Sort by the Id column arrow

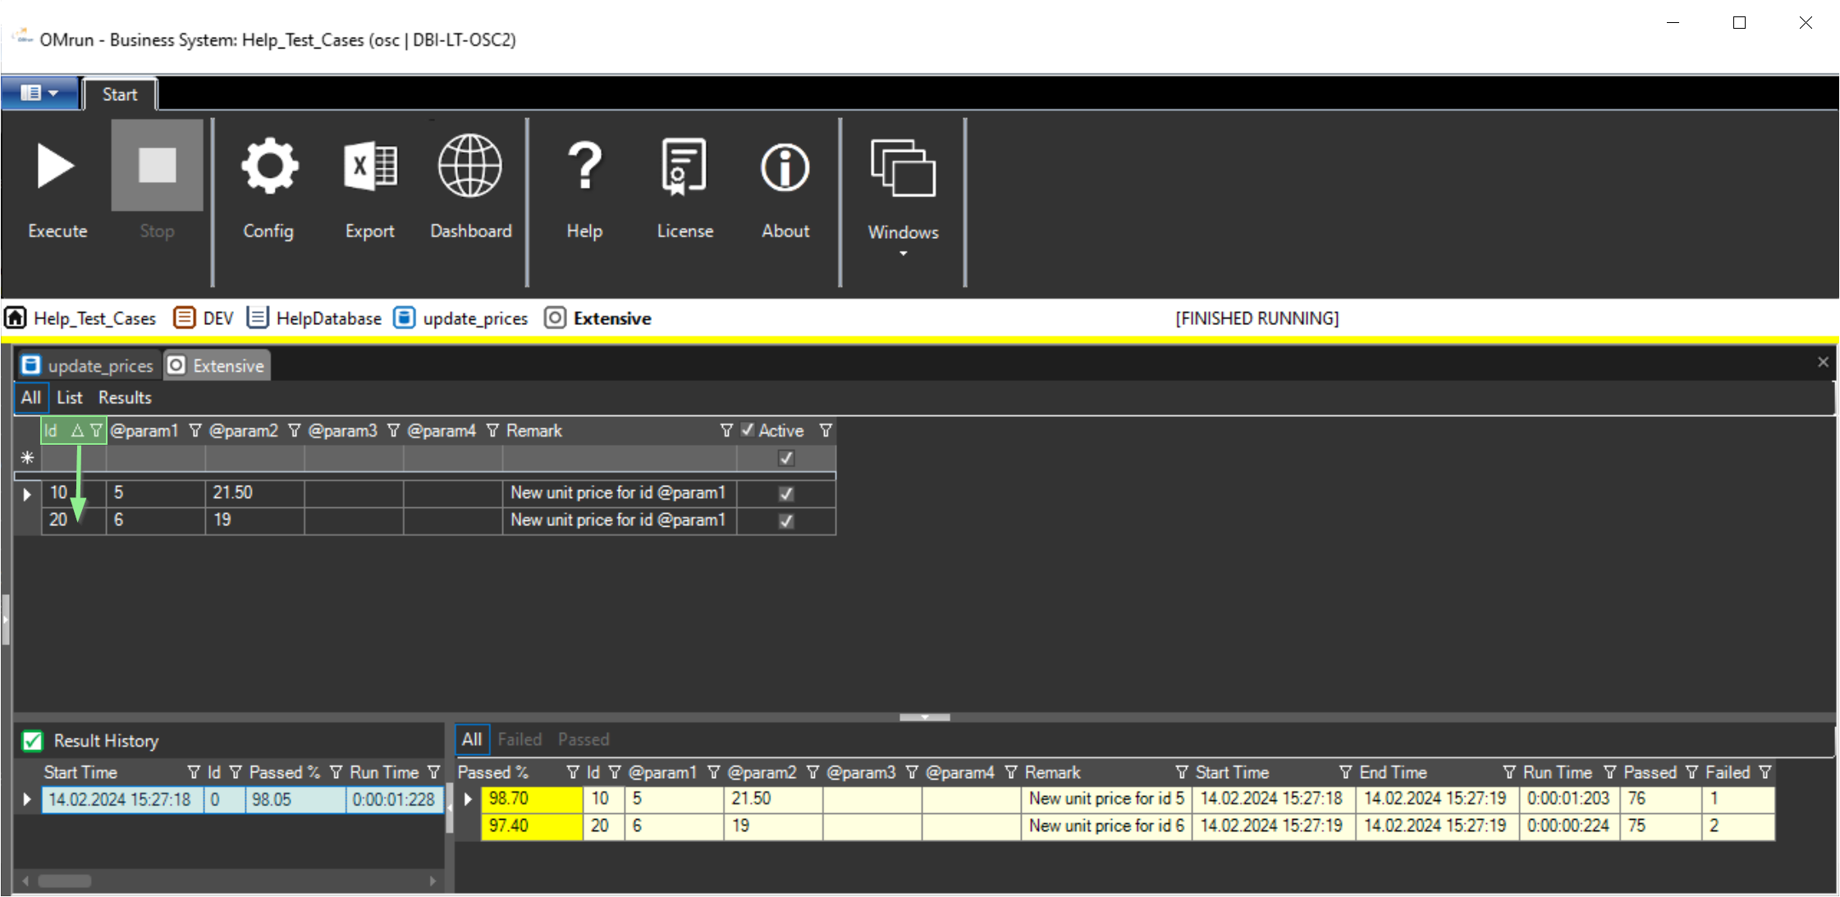coord(76,430)
